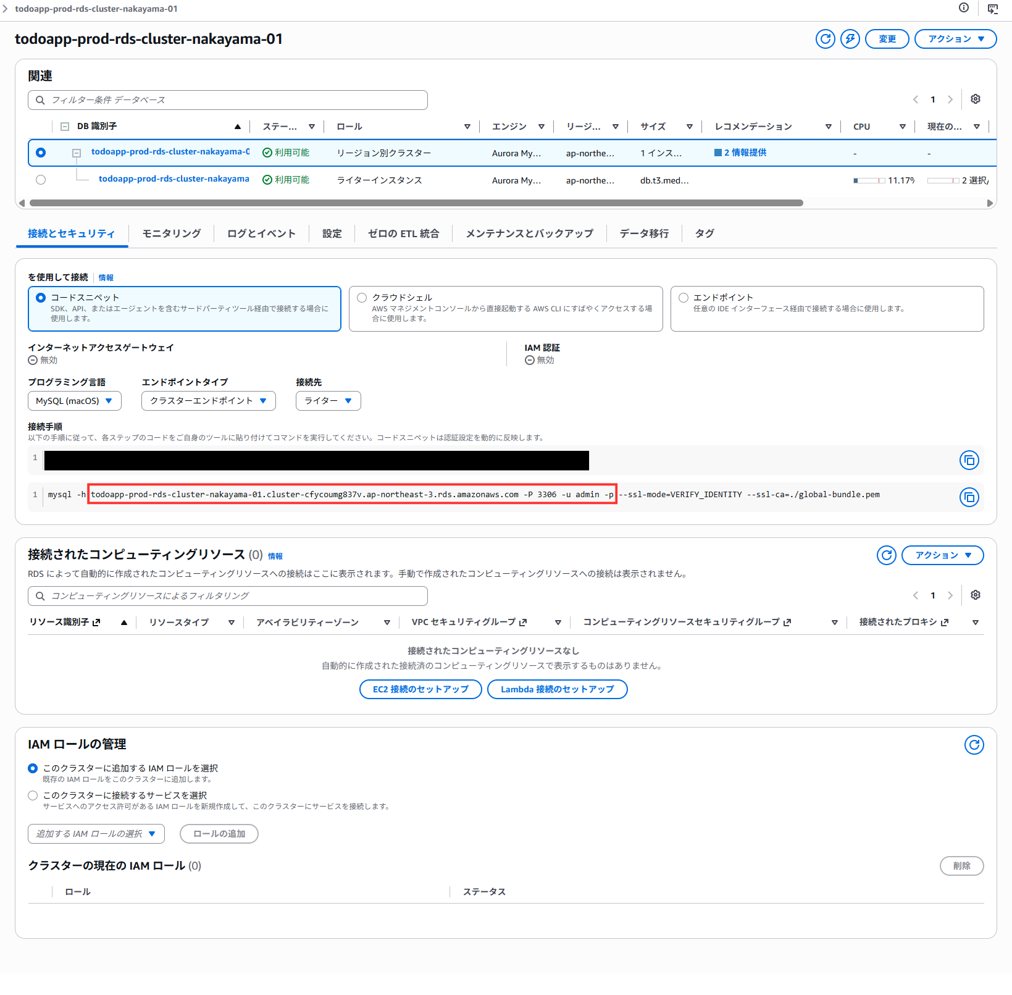Screen dimensions: 1012x995
Task: Select the regional cluster row radio button
Action: tap(41, 153)
